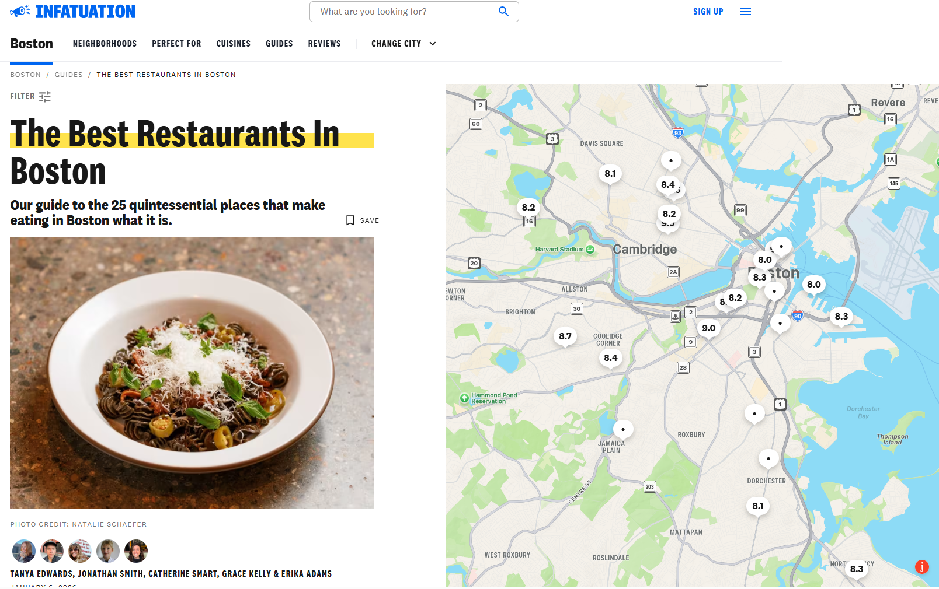The width and height of the screenshot is (939, 589).
Task: Open the pasta dish hero photo
Action: (x=192, y=373)
